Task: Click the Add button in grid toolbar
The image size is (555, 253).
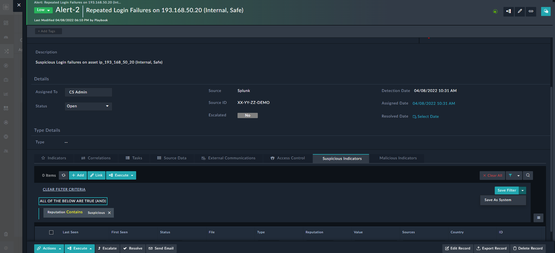Action: pos(78,175)
